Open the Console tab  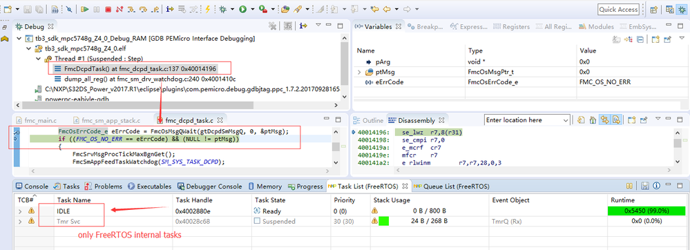[32, 186]
